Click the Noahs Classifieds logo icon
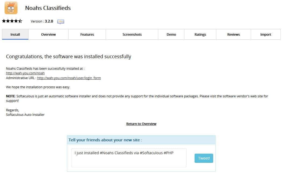 (11, 8)
